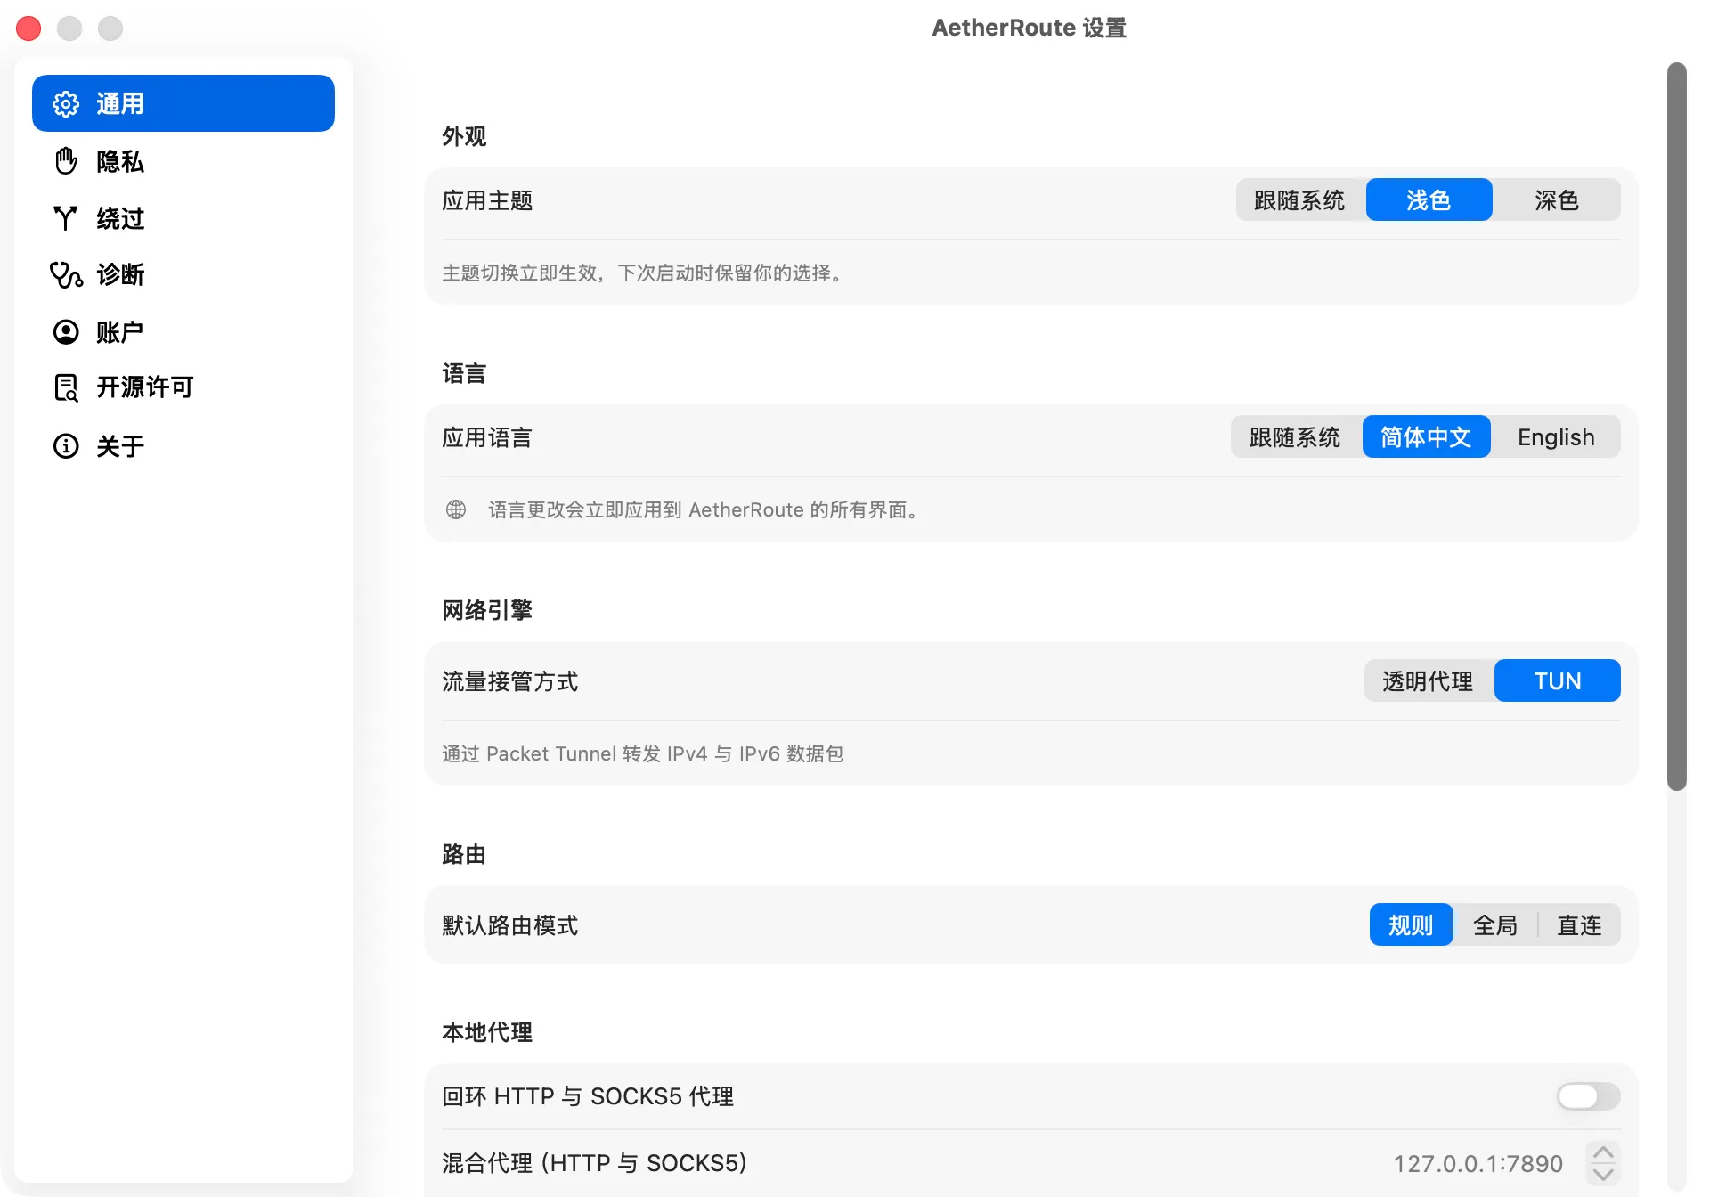Choose 规则 routing mode
The height and width of the screenshot is (1197, 1710).
[x=1411, y=925]
